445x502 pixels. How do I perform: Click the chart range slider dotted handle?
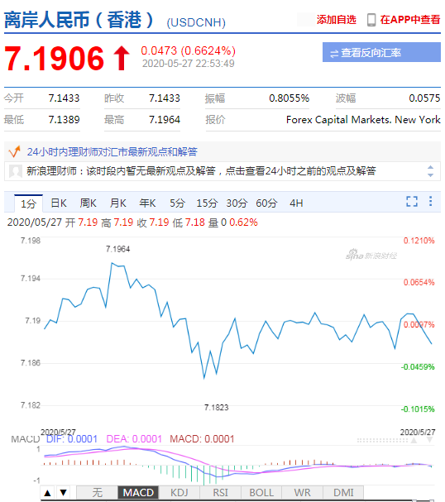(383, 441)
